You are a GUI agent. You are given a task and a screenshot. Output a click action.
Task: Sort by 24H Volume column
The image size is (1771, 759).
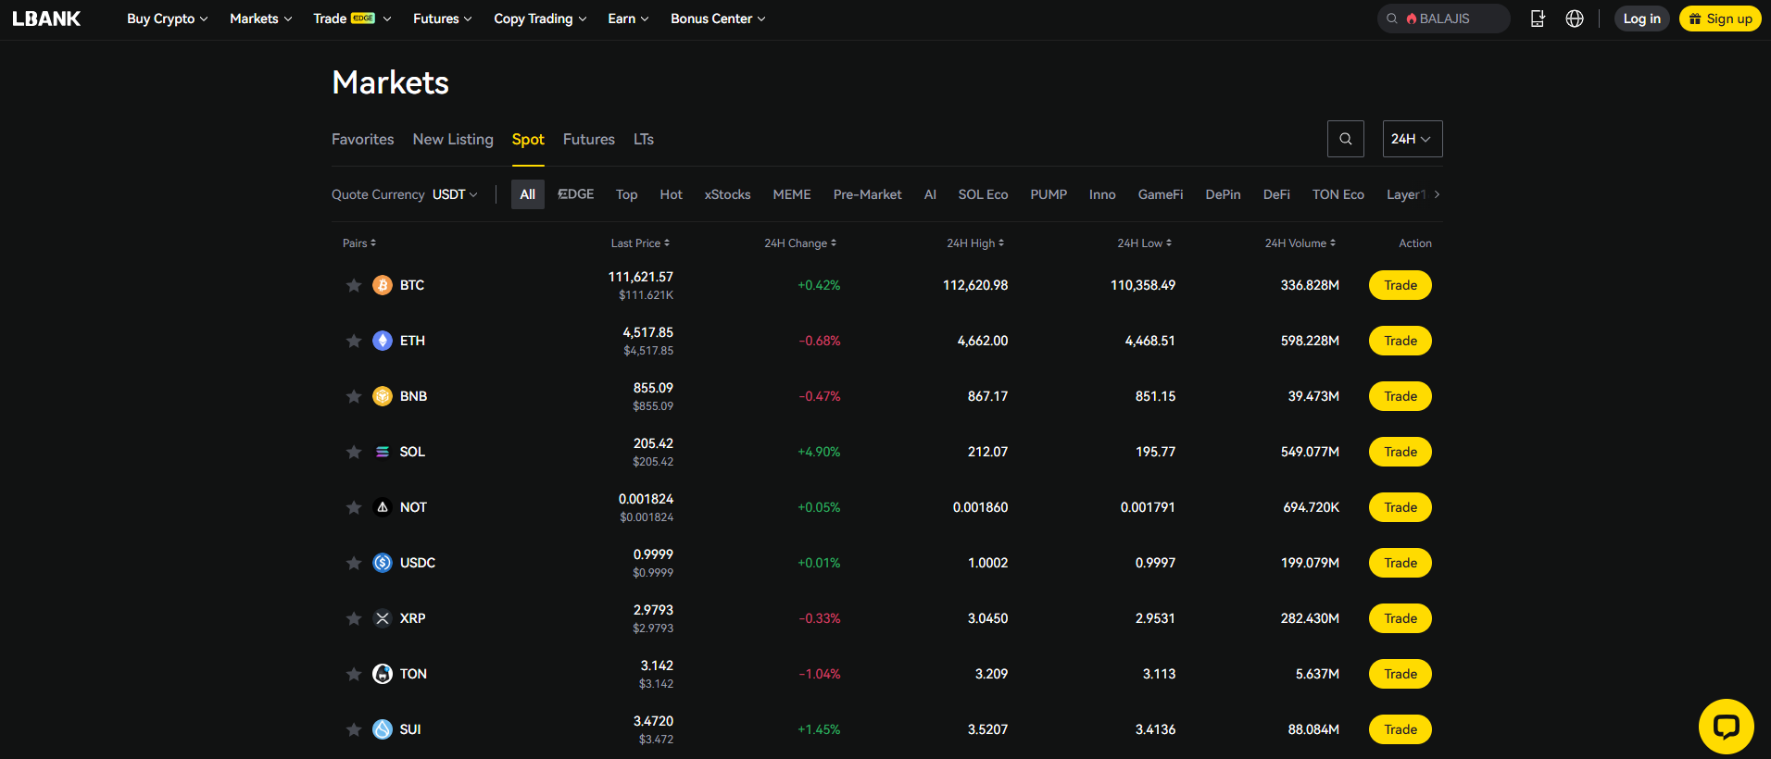point(1300,243)
